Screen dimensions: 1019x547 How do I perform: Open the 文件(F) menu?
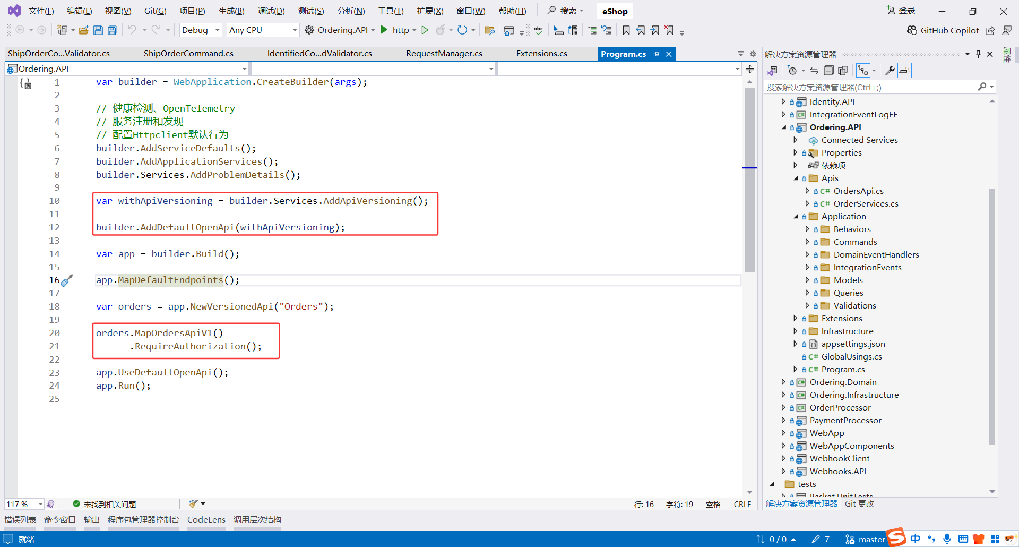tap(41, 11)
